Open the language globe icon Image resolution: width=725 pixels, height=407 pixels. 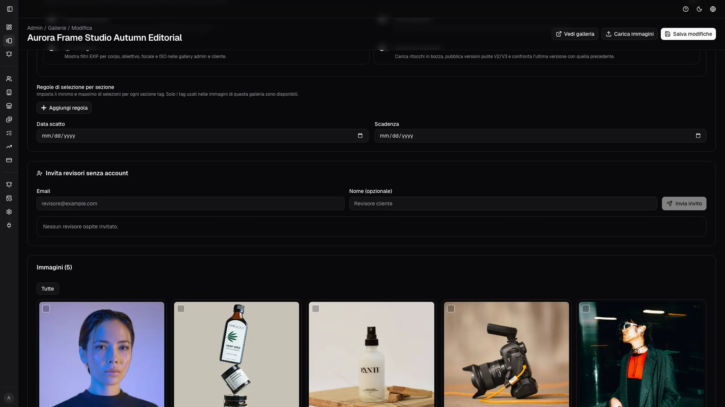(713, 9)
